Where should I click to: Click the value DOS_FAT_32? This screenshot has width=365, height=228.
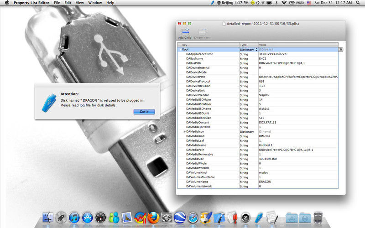tap(267, 122)
